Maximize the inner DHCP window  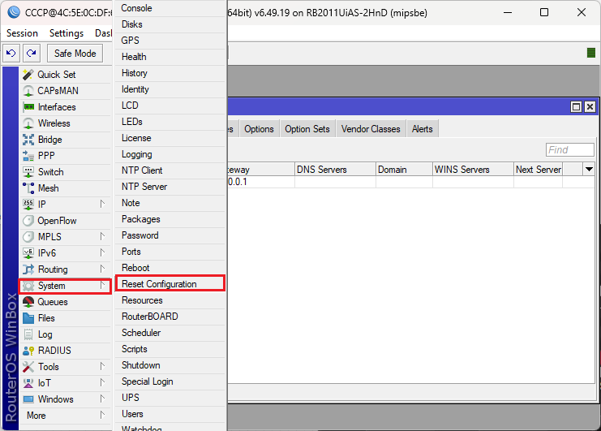point(576,106)
